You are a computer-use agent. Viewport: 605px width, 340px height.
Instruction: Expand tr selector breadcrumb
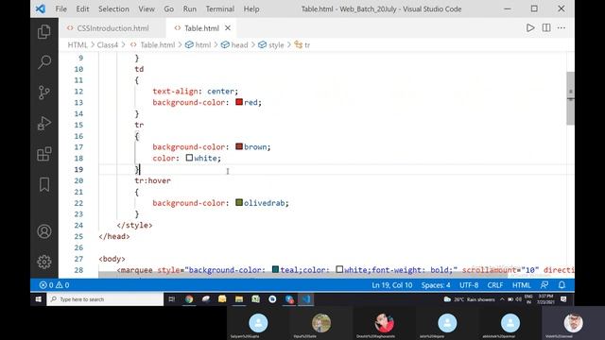[306, 44]
